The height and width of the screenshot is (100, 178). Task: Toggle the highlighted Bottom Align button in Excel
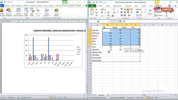[x=128, y=9]
